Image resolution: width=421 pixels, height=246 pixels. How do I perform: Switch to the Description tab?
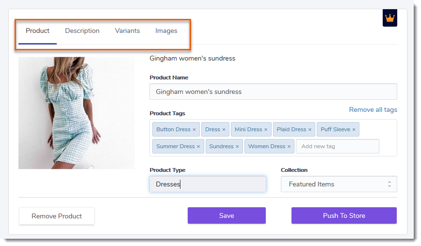click(x=82, y=31)
